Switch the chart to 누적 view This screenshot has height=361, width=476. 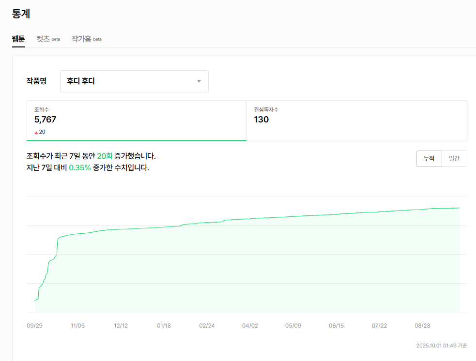[429, 159]
